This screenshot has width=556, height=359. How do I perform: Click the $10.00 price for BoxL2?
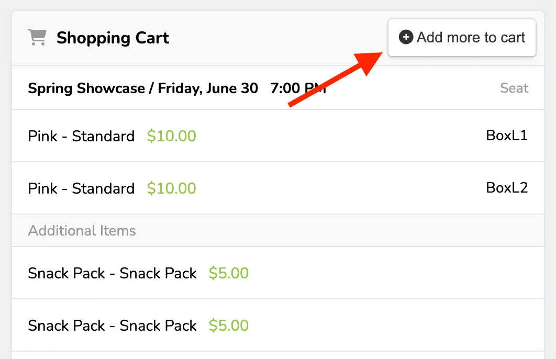point(172,188)
